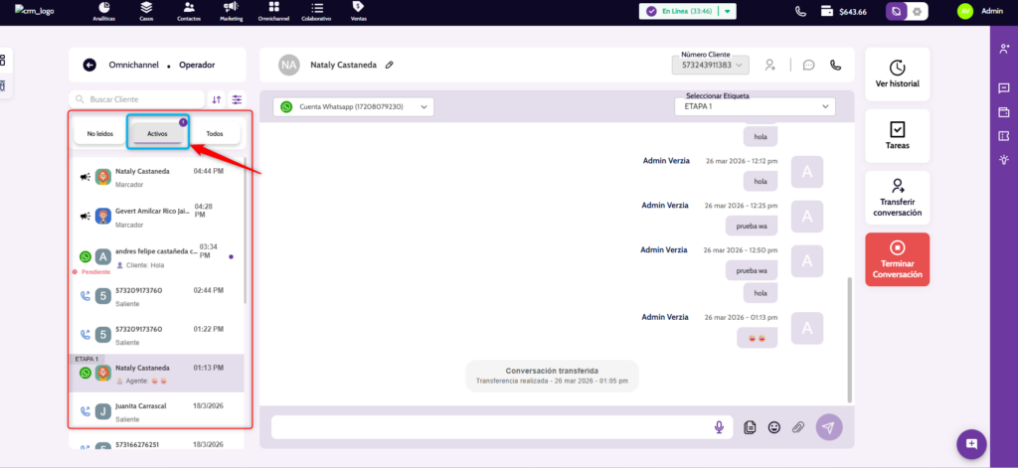
Task: Switch to the Todos tab
Action: pos(215,133)
